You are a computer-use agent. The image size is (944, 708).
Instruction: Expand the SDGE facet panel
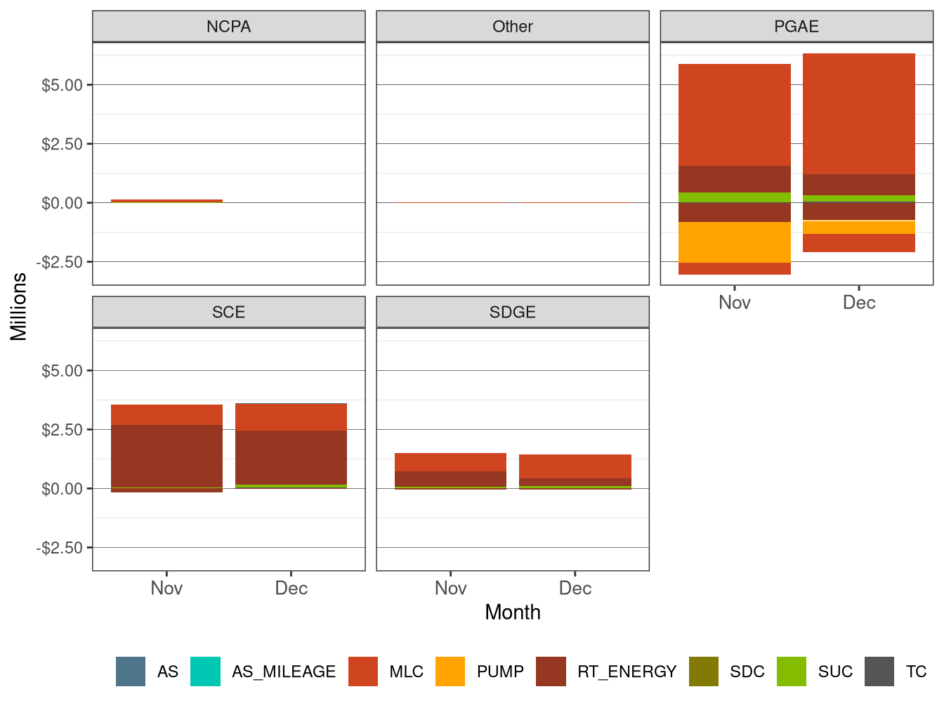point(512,312)
